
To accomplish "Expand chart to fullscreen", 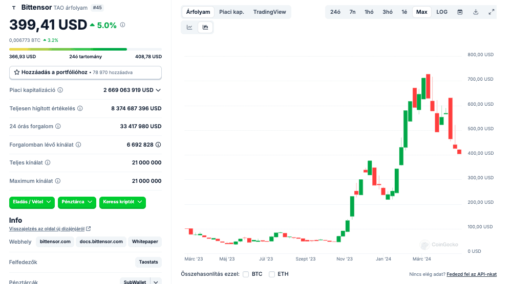I will tap(491, 12).
